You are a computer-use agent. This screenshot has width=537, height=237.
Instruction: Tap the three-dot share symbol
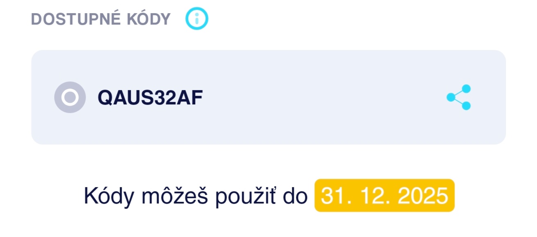click(x=459, y=97)
